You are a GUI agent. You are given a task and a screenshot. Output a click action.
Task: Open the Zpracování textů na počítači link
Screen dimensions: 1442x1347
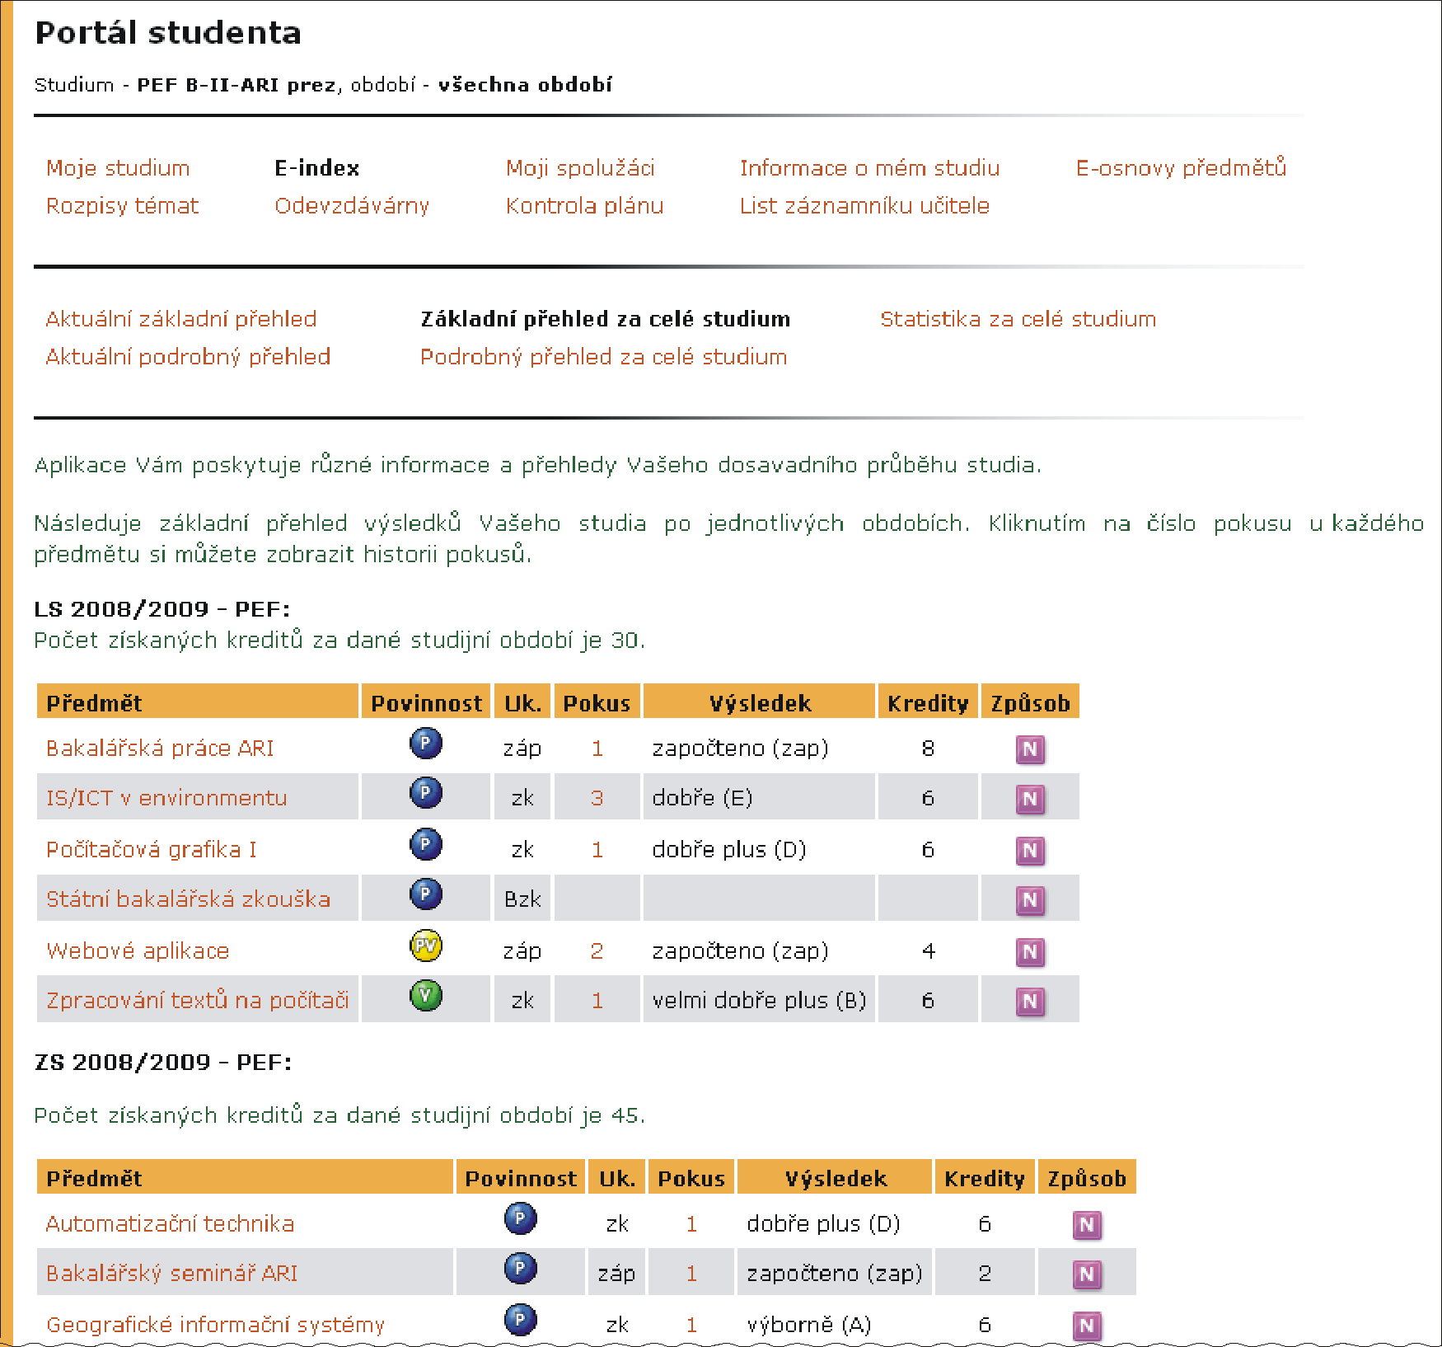coord(198,1001)
